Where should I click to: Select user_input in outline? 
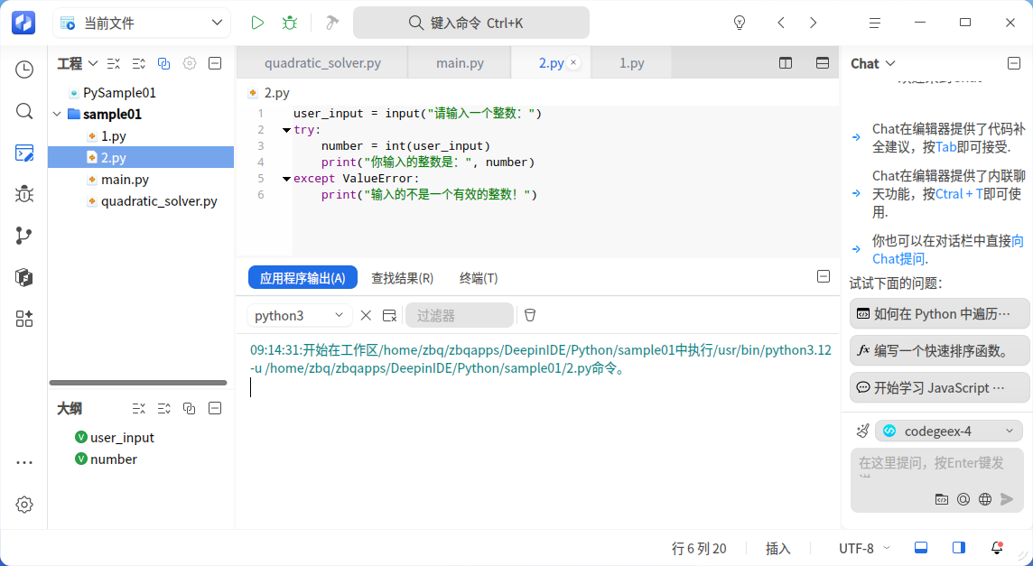coord(122,438)
